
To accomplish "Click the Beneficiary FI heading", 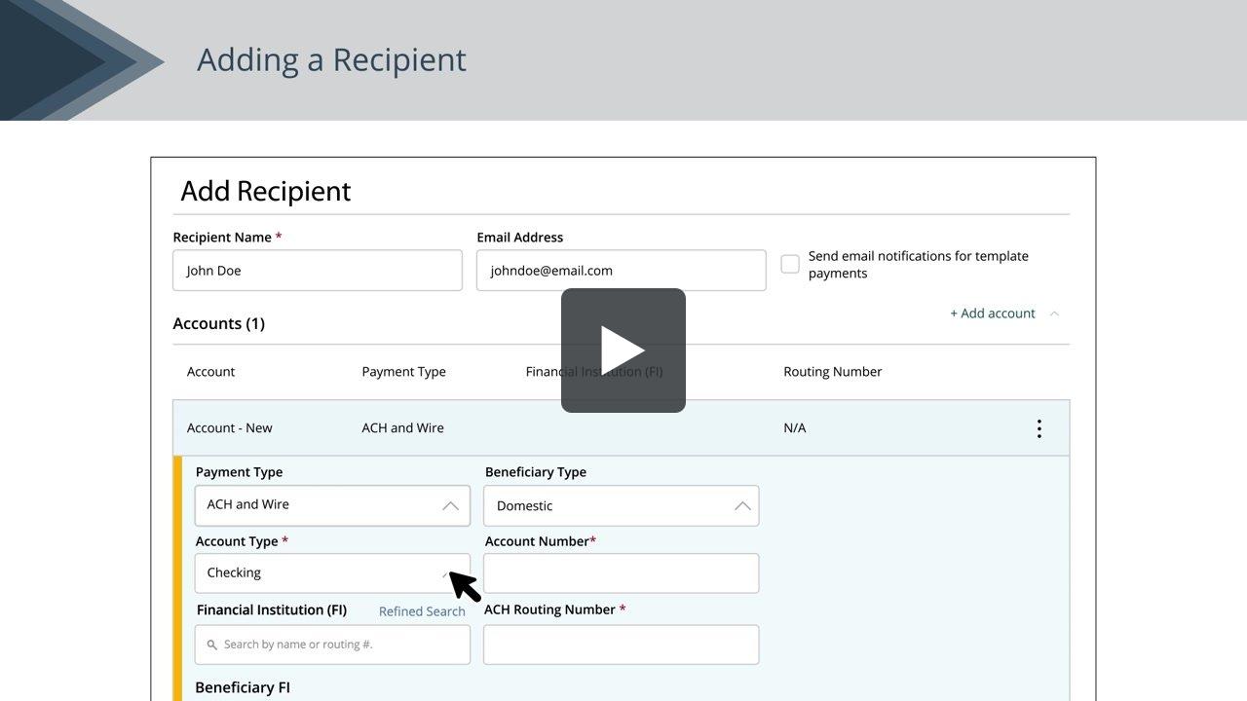I will point(243,687).
